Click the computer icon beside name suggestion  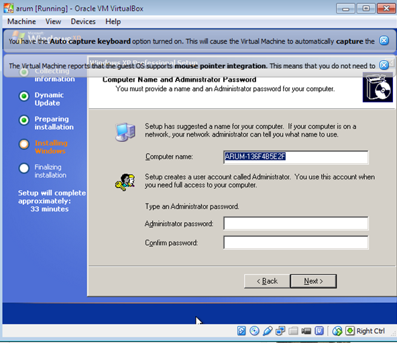pyautogui.click(x=125, y=132)
